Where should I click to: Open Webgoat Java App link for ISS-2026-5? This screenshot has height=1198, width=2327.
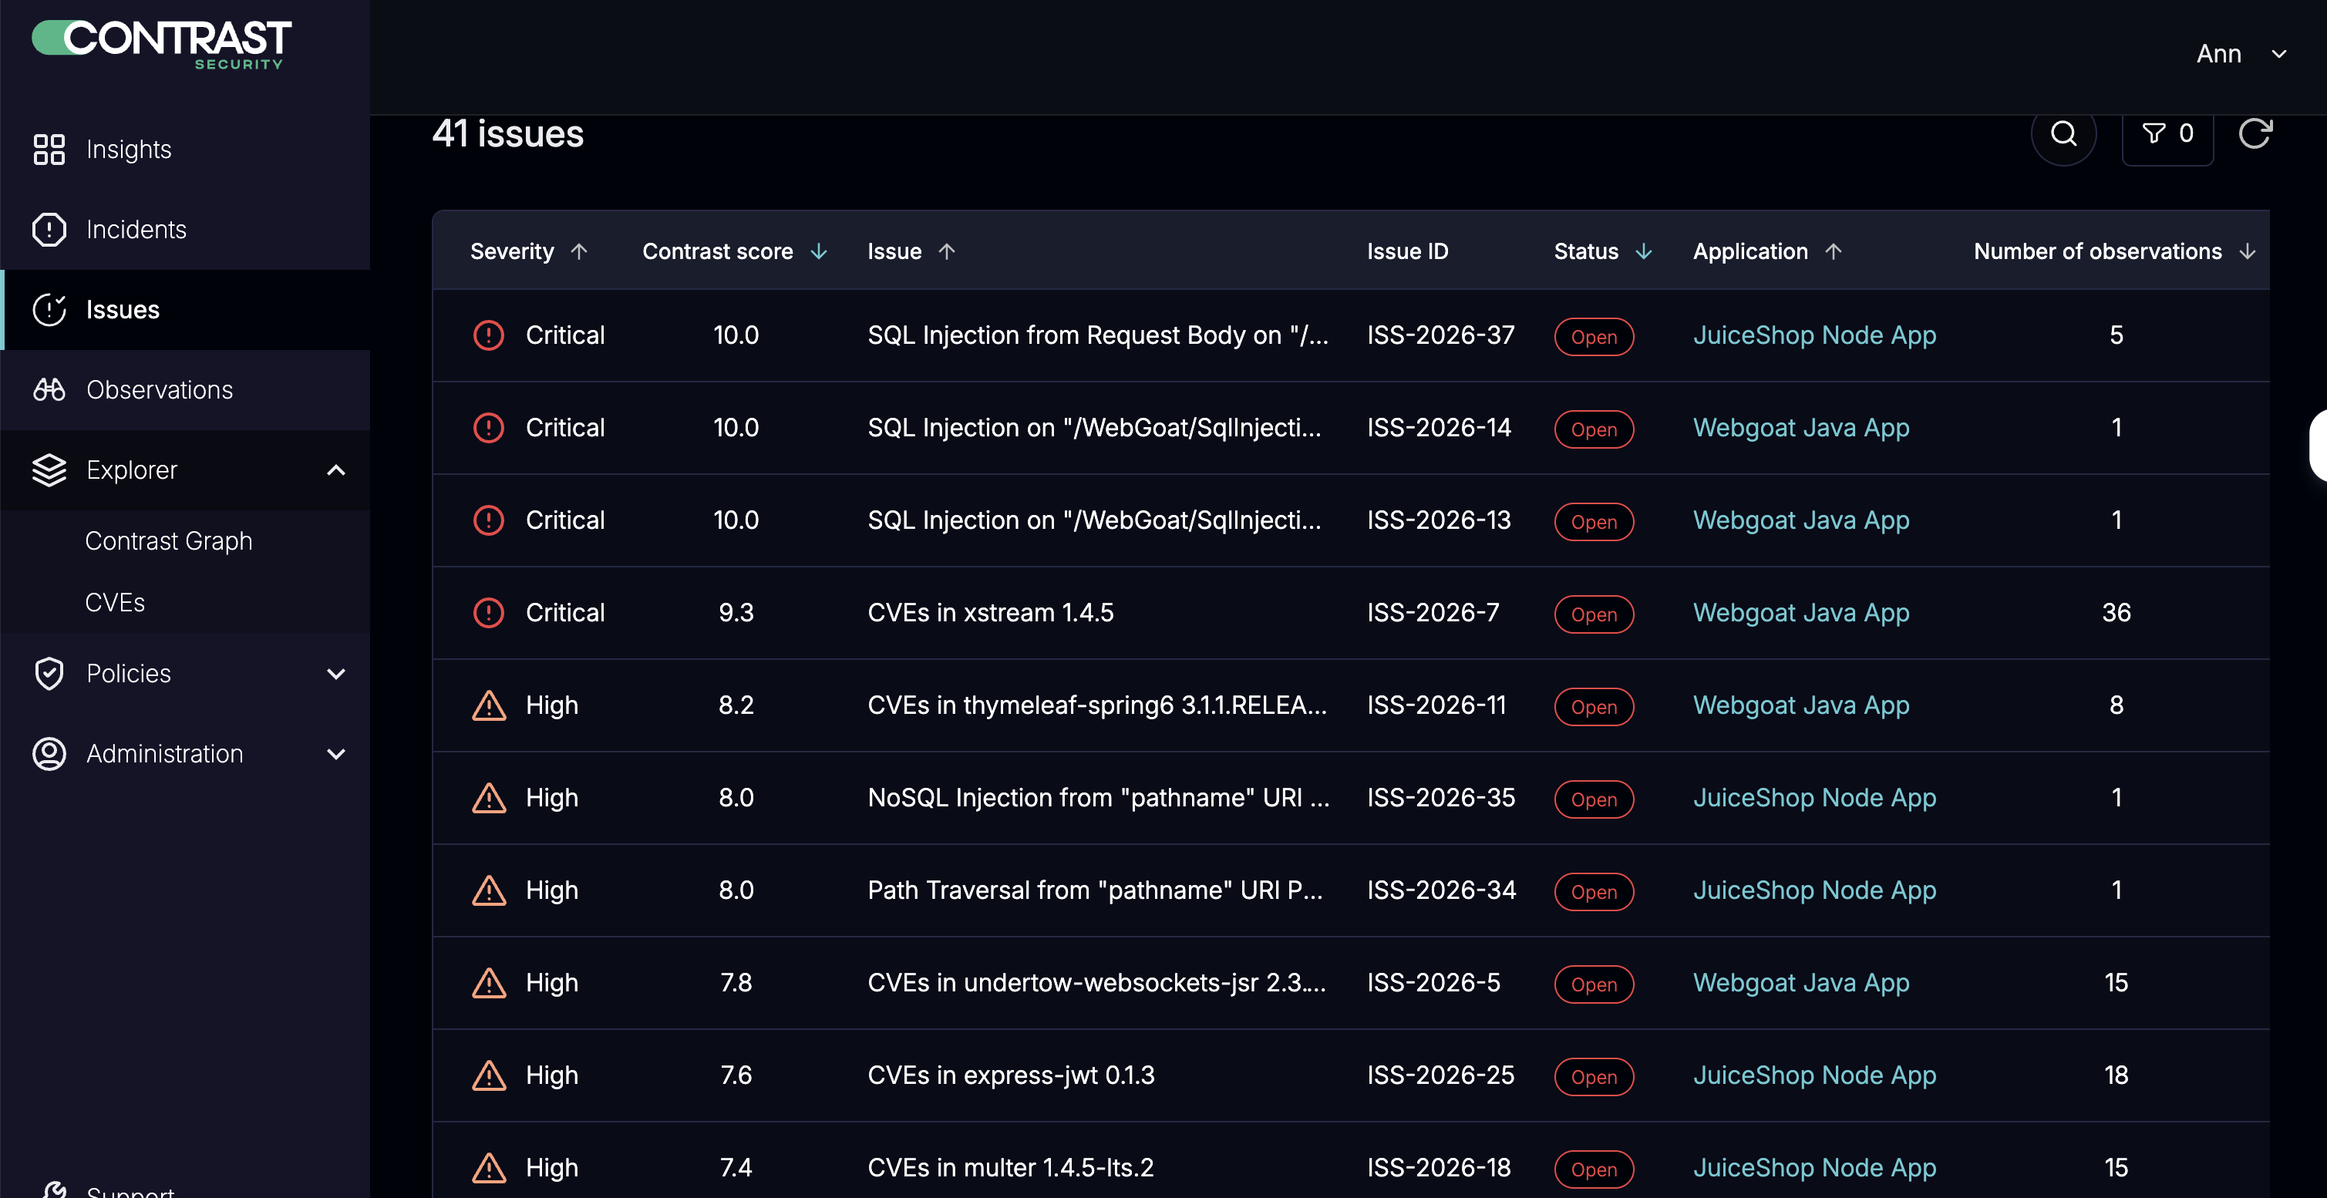[x=1801, y=983]
